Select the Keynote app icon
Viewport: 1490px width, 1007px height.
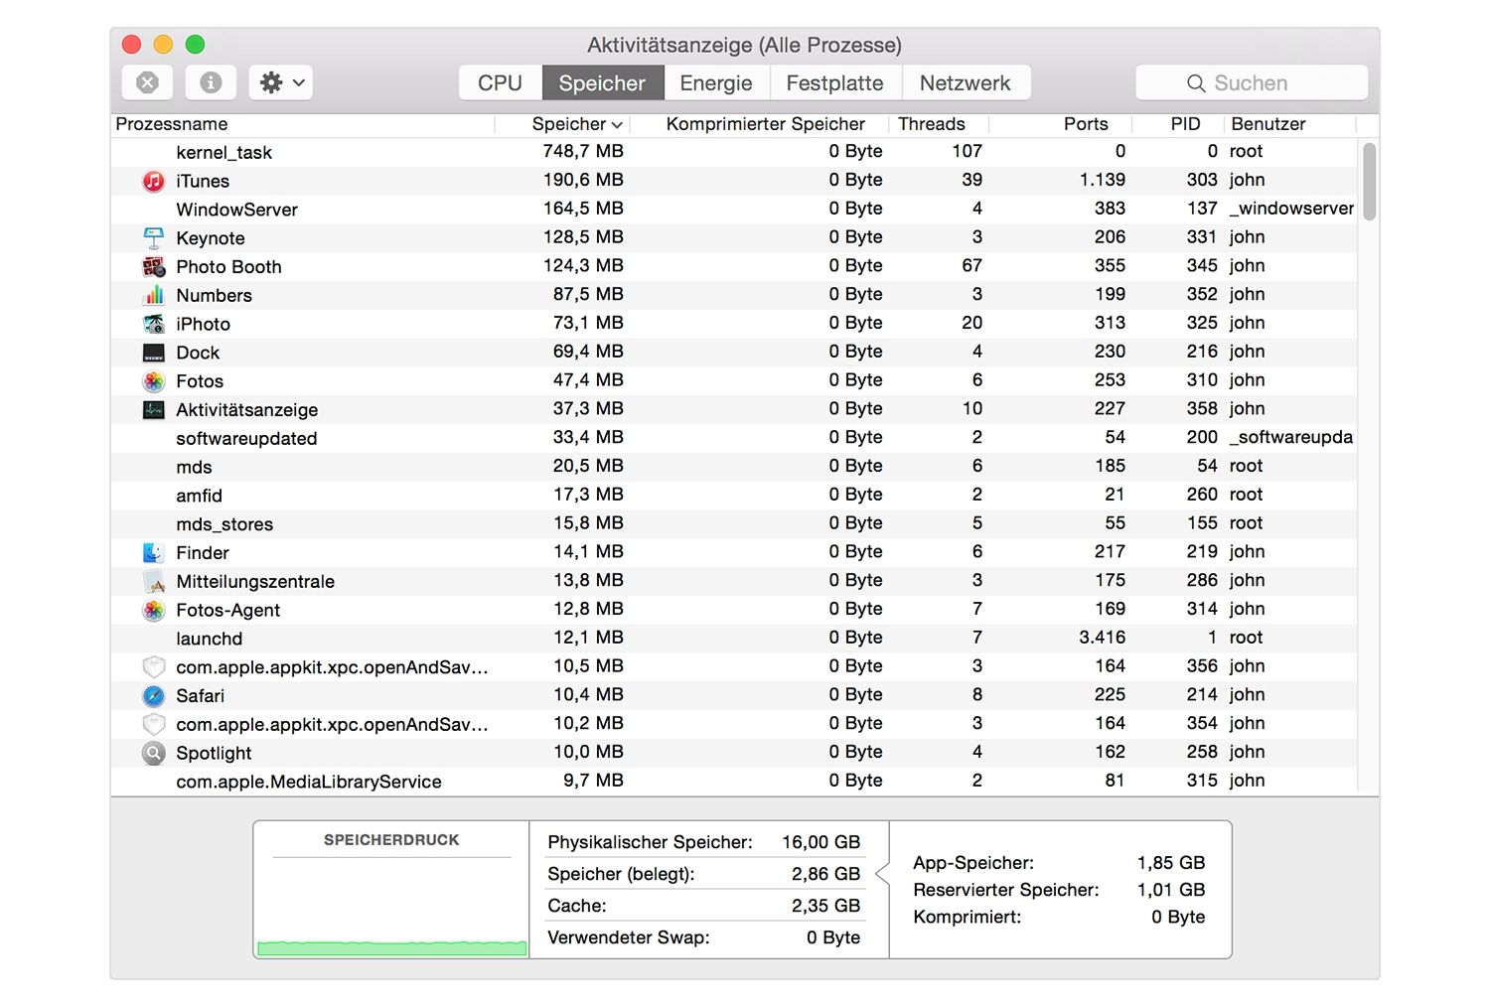coord(153,238)
